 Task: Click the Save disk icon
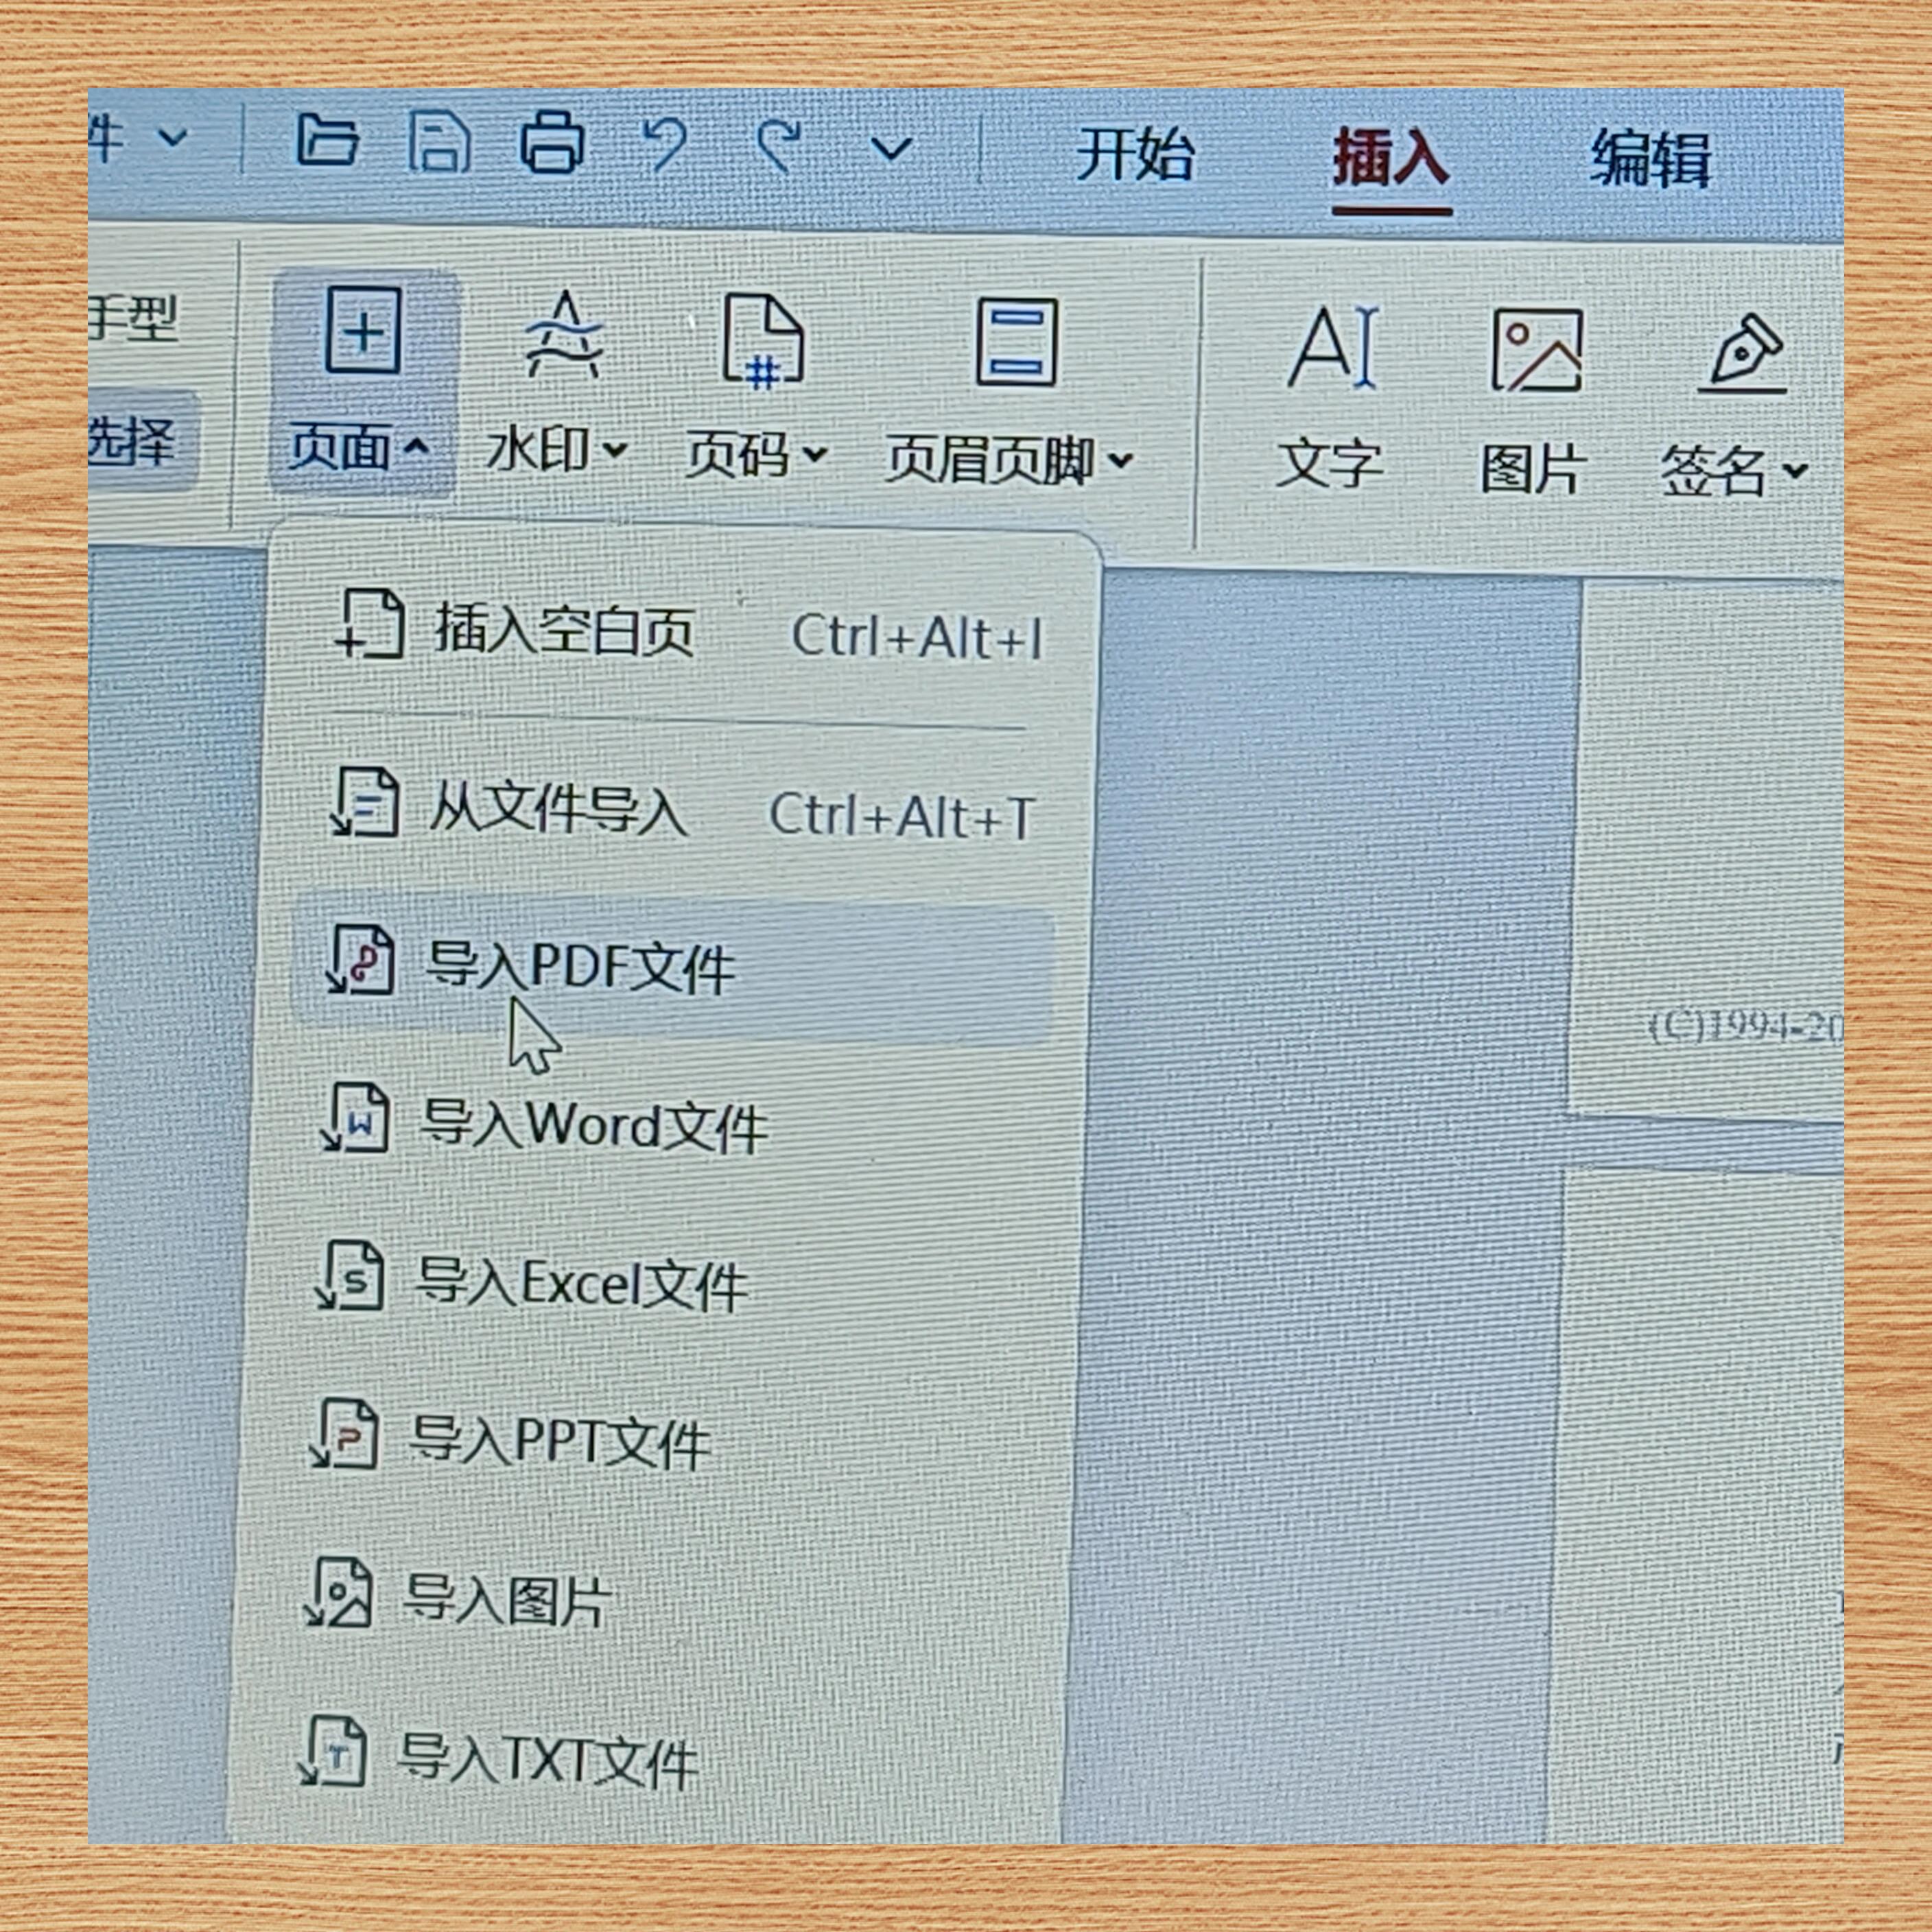tap(439, 141)
